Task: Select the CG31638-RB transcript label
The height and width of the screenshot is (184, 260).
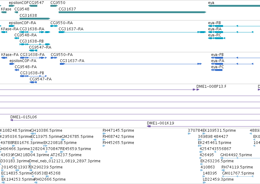Action: (x=32, y=41)
